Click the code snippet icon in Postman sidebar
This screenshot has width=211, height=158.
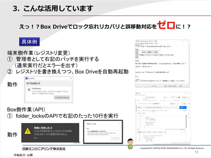tap(189, 111)
